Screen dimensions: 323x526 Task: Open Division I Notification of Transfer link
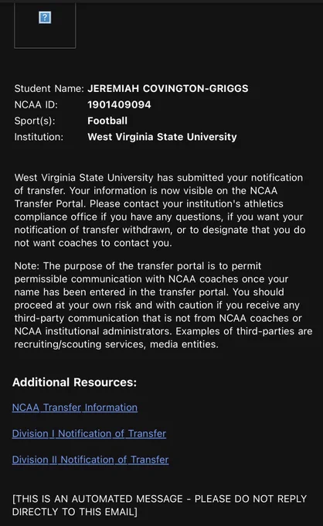tap(89, 433)
